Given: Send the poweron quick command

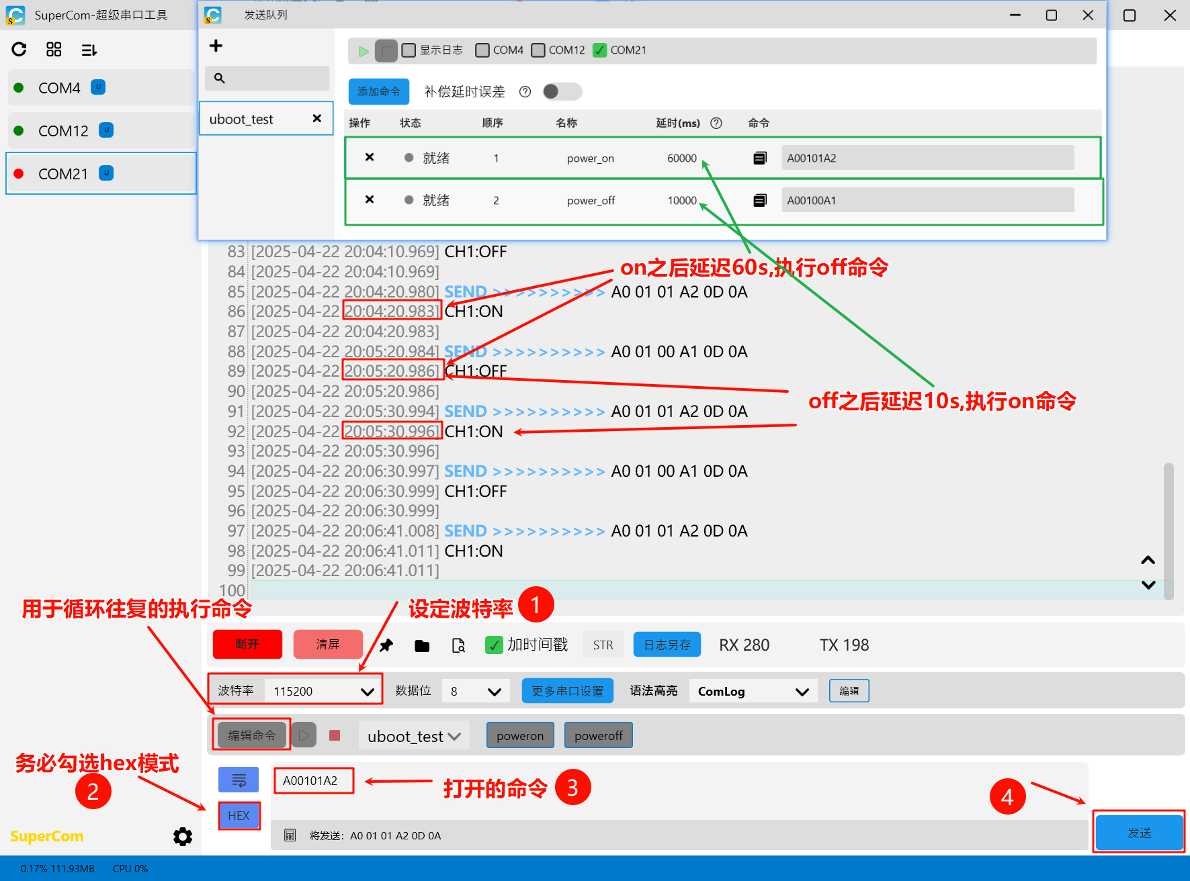Looking at the screenshot, I should click(520, 735).
